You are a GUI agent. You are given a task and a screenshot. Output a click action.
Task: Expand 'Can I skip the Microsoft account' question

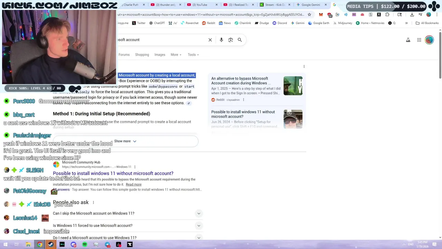[127, 213]
